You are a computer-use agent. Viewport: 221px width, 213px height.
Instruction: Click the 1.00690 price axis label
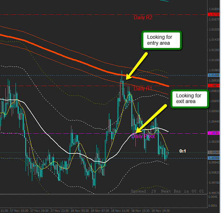point(214,101)
